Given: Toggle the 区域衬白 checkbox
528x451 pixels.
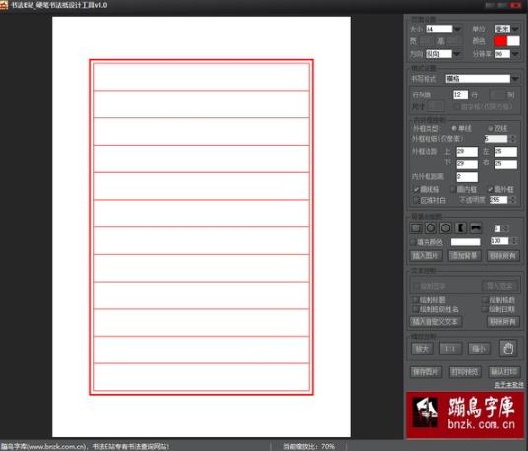Looking at the screenshot, I should (x=417, y=200).
